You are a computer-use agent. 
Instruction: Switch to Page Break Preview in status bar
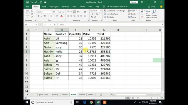point(138,98)
